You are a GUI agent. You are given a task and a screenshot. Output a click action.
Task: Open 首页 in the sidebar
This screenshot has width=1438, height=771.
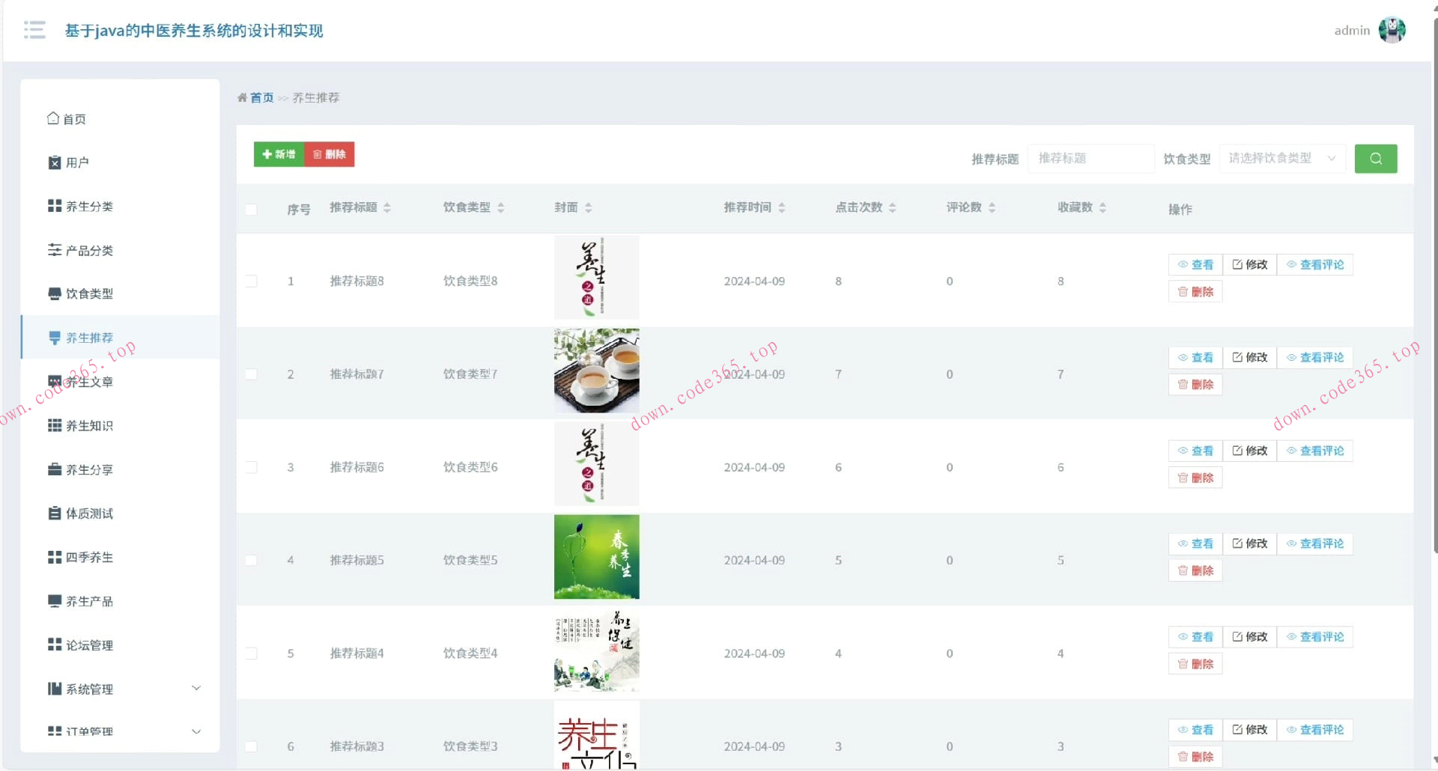click(120, 119)
